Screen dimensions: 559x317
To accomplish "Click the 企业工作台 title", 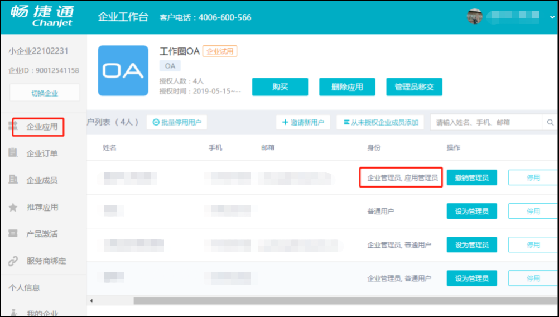I will point(123,17).
